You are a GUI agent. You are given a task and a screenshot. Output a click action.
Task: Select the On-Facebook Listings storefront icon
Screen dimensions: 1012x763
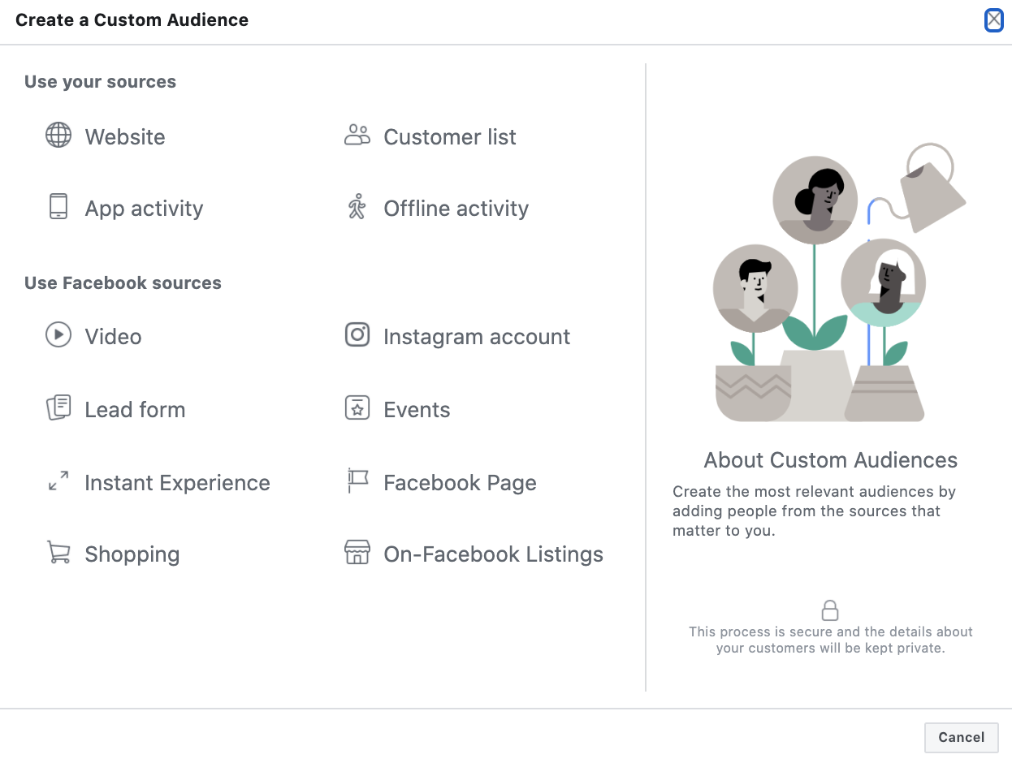pos(357,554)
